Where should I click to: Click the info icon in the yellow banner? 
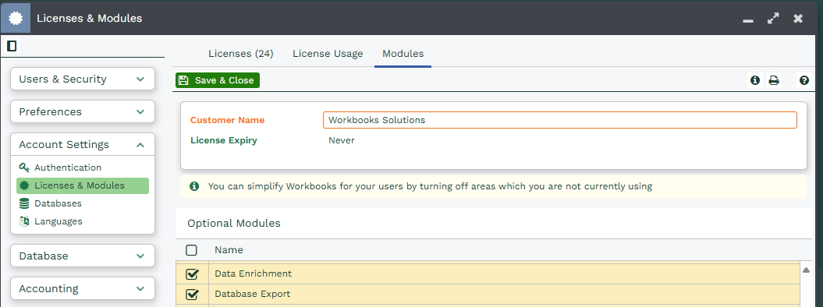click(194, 186)
